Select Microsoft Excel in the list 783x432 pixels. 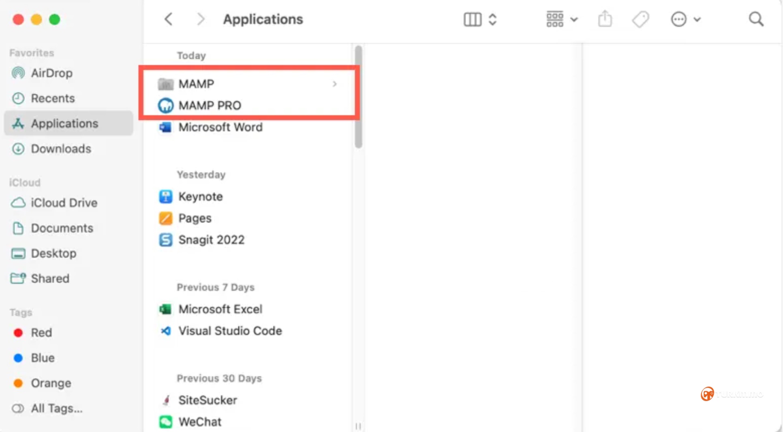tap(220, 309)
